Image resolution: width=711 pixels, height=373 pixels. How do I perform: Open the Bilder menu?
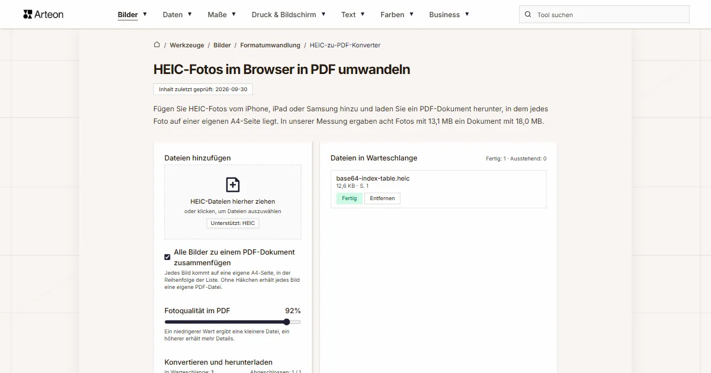tap(128, 15)
